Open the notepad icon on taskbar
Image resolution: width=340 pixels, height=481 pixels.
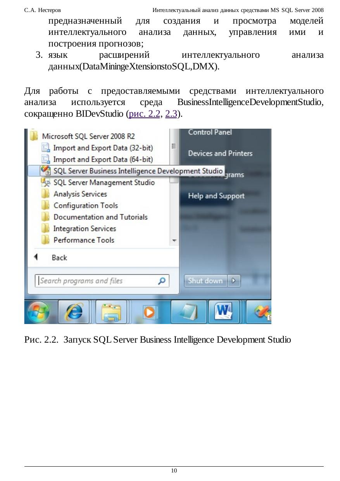pyautogui.click(x=187, y=312)
